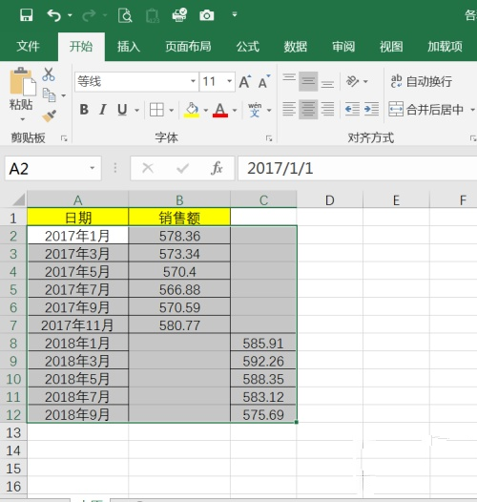Open the Undo history dropdown arrow
The height and width of the screenshot is (502, 477).
coord(70,15)
